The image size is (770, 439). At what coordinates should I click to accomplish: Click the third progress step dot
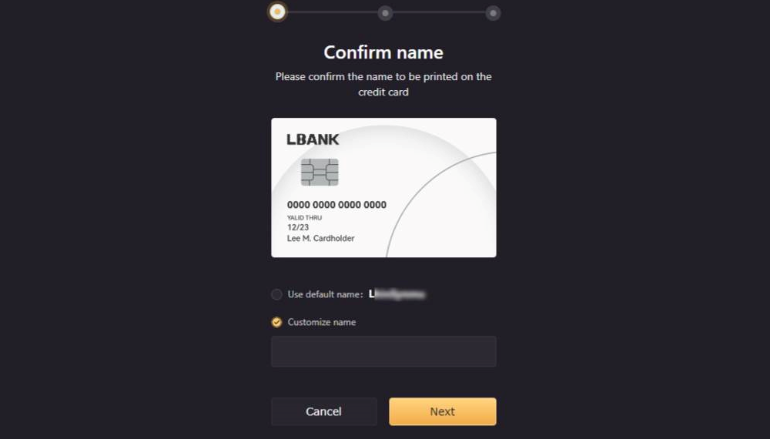click(493, 13)
